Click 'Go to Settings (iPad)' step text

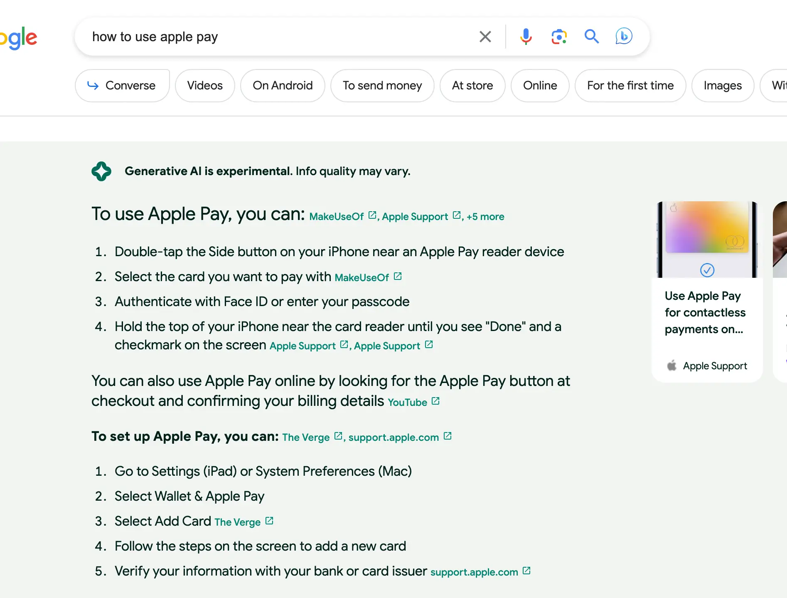click(x=263, y=472)
